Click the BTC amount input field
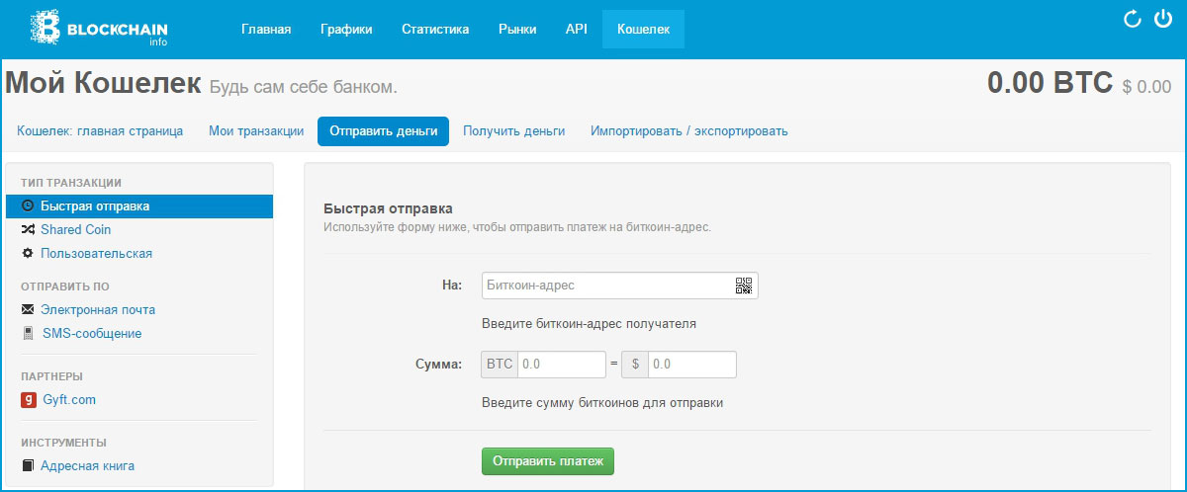Viewport: 1187px width, 492px height. click(560, 365)
